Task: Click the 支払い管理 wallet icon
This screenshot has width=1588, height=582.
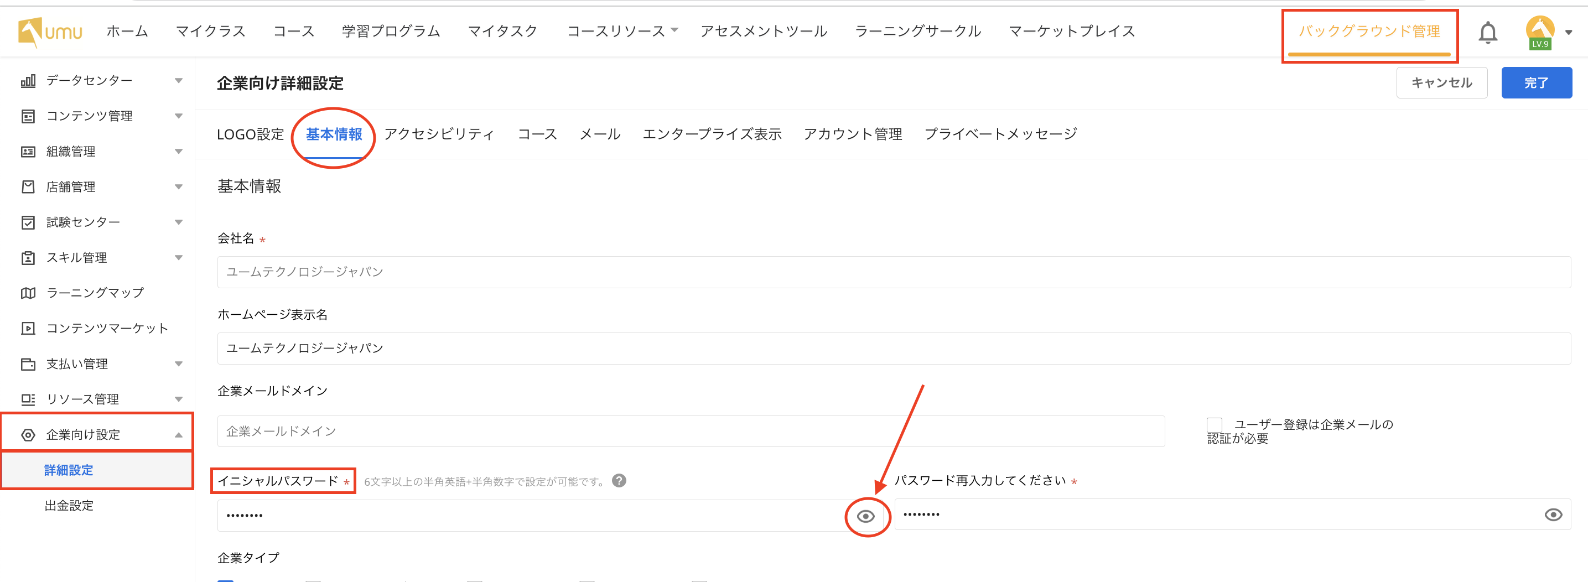Action: click(x=28, y=364)
